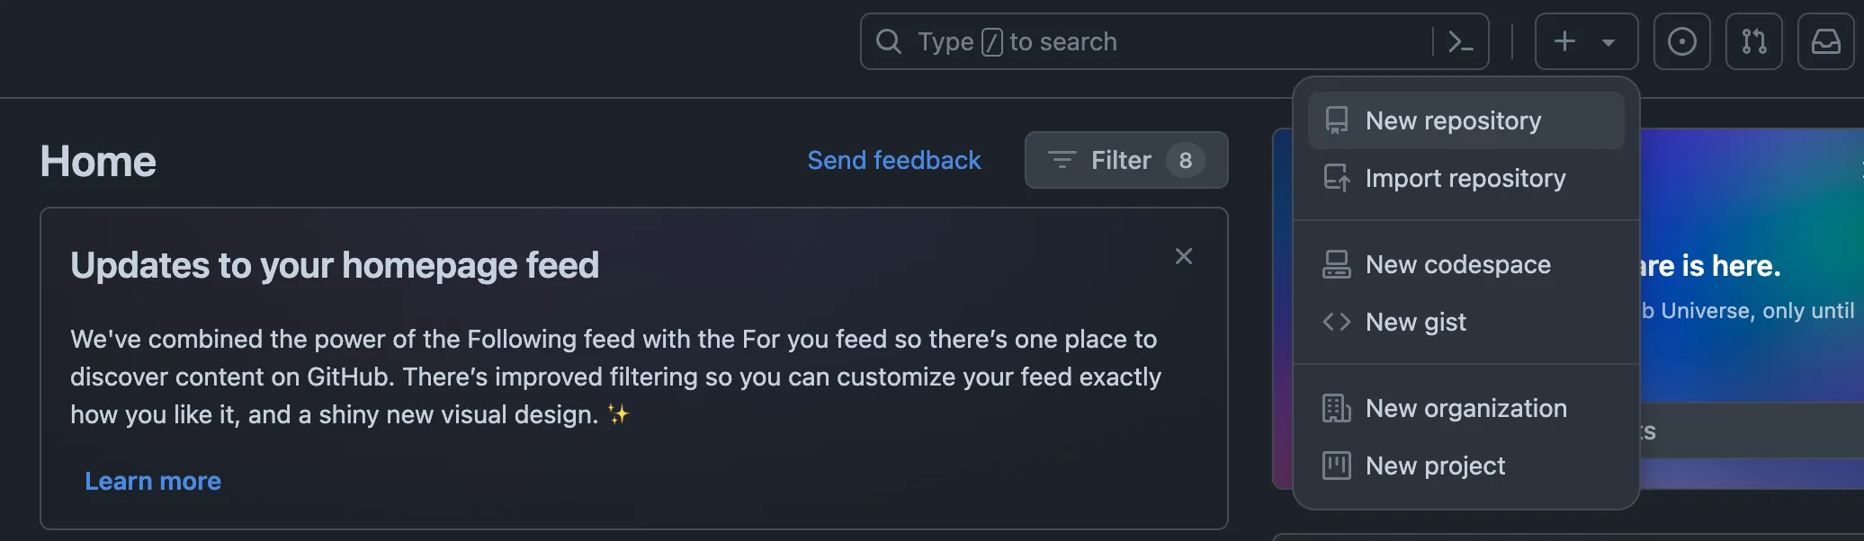The image size is (1864, 541).
Task: Select New organization menu entry
Action: click(x=1465, y=408)
